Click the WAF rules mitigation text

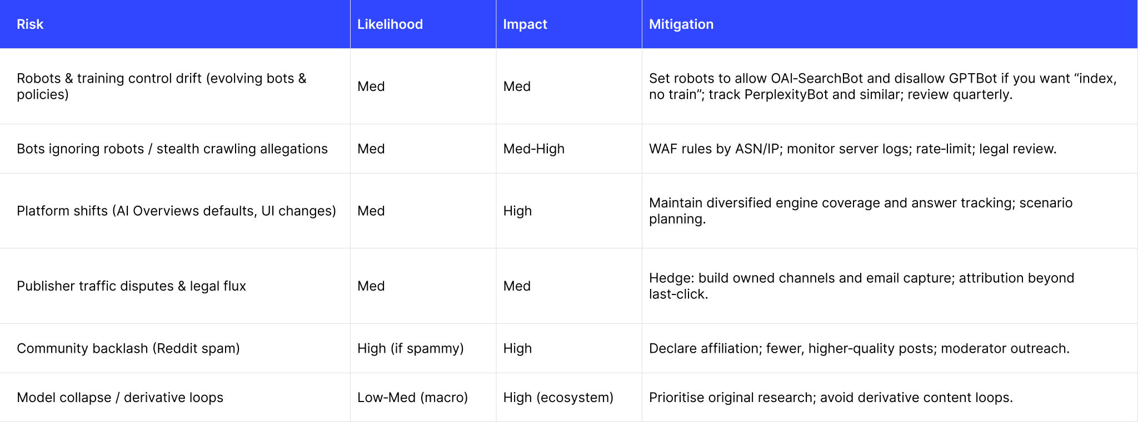coord(852,149)
